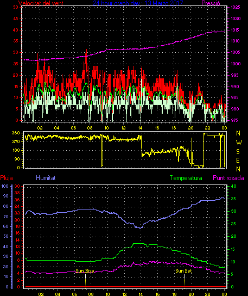Screen dimensions: 248x296
Task: Click 360 on the wind direction axis
Action: click(x=16, y=133)
